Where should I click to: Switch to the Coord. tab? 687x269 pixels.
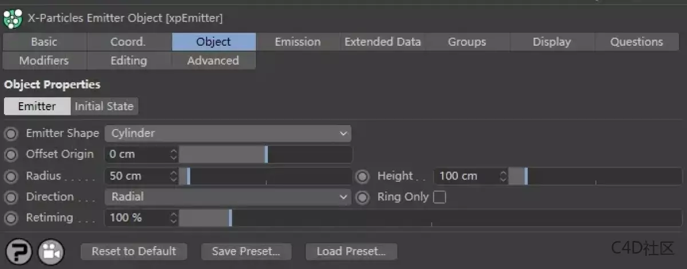tap(129, 42)
